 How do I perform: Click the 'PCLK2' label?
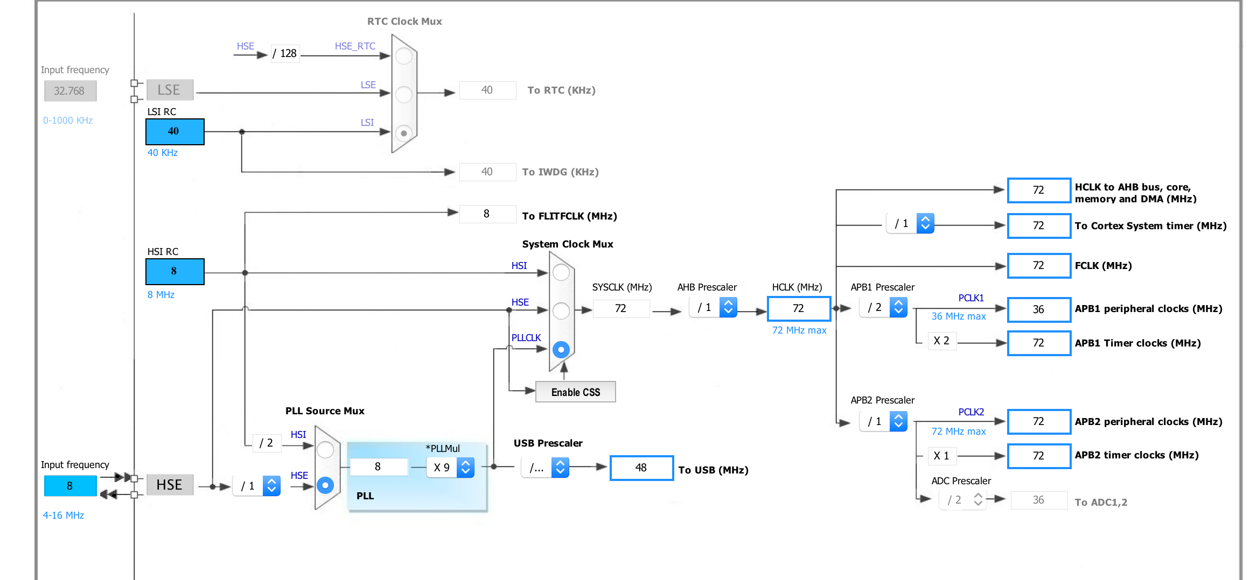click(971, 412)
